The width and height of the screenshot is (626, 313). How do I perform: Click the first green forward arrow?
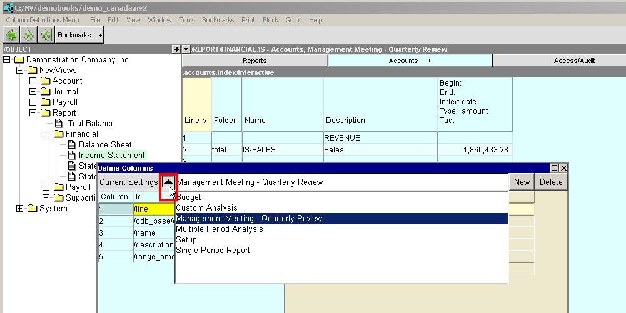point(28,35)
